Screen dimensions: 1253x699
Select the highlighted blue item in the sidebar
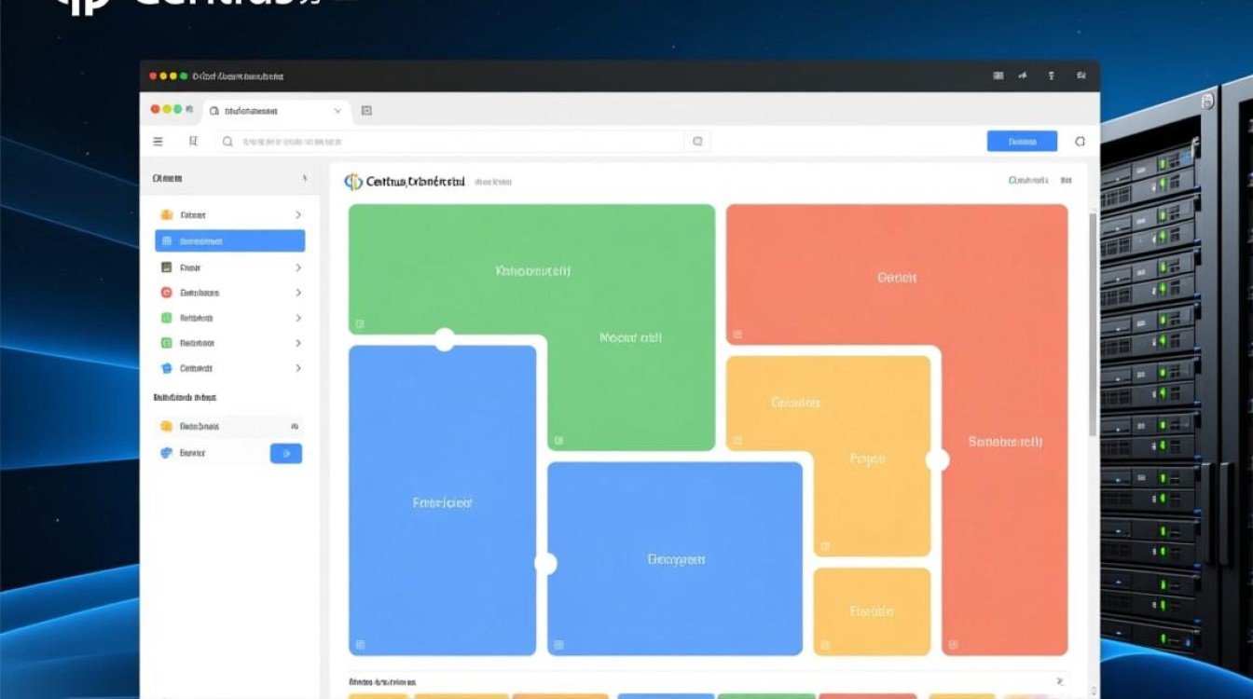(229, 241)
